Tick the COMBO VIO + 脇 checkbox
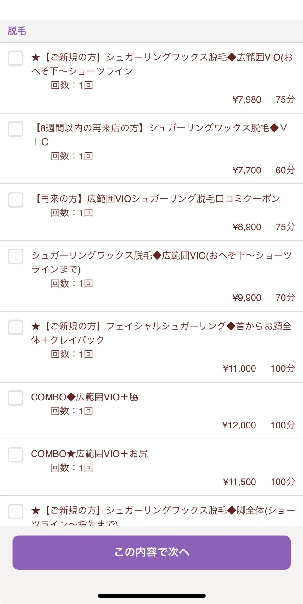Image resolution: width=303 pixels, height=604 pixels. click(15, 398)
